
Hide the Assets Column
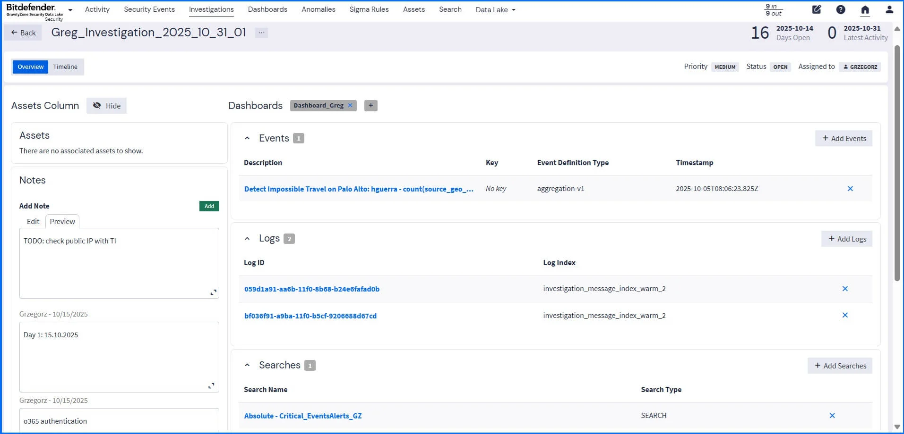tap(106, 106)
